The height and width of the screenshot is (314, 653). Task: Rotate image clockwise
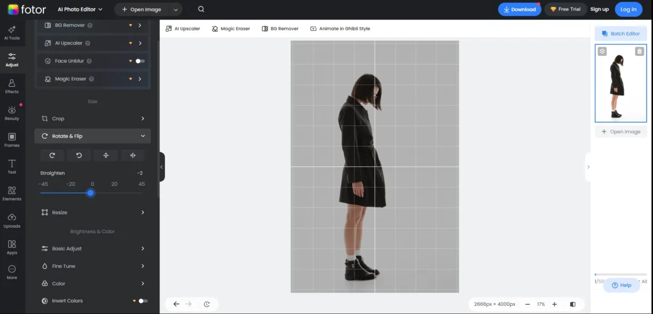coord(52,155)
